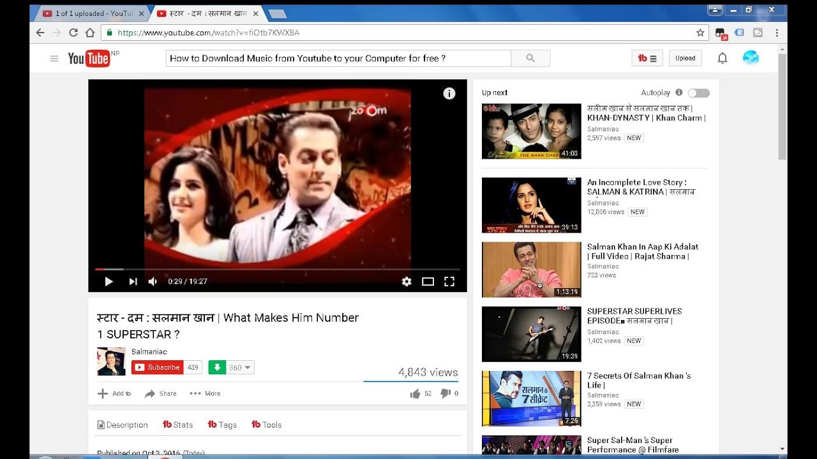Share this video
817x459 pixels.
point(161,393)
